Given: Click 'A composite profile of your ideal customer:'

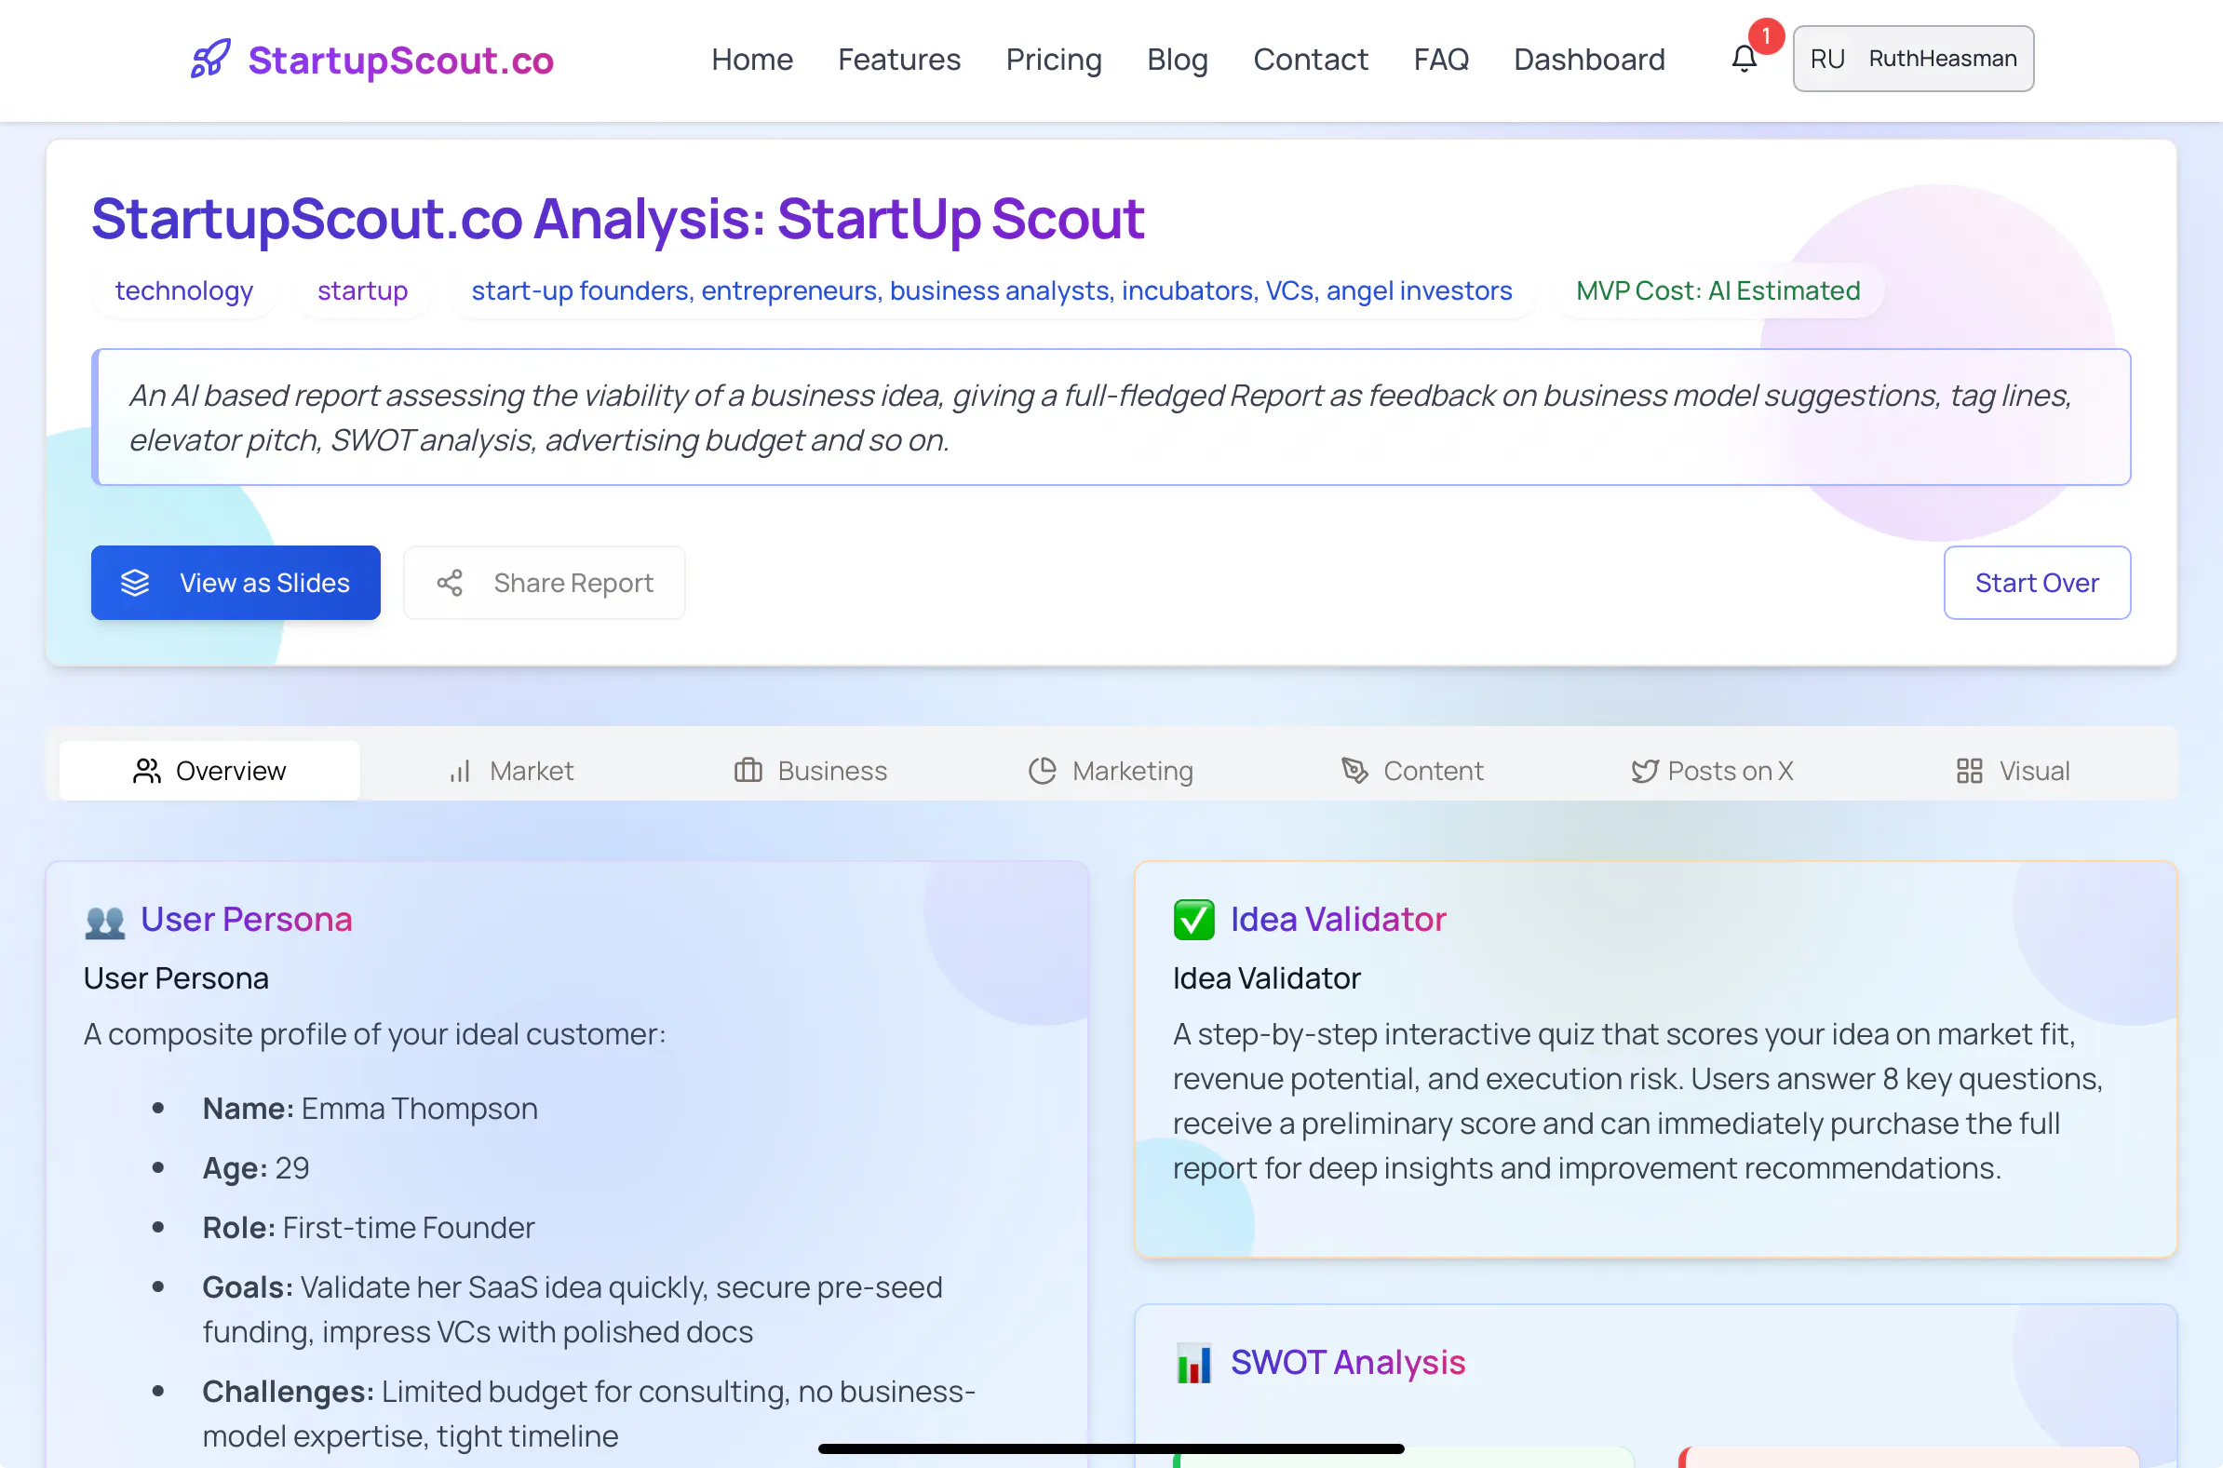Looking at the screenshot, I should (374, 1033).
